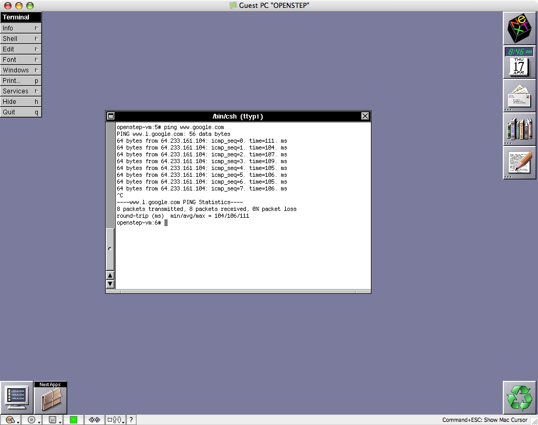The height and width of the screenshot is (425, 538).
Task: Open the Shell submenu in Terminal menu
Action: [20, 38]
